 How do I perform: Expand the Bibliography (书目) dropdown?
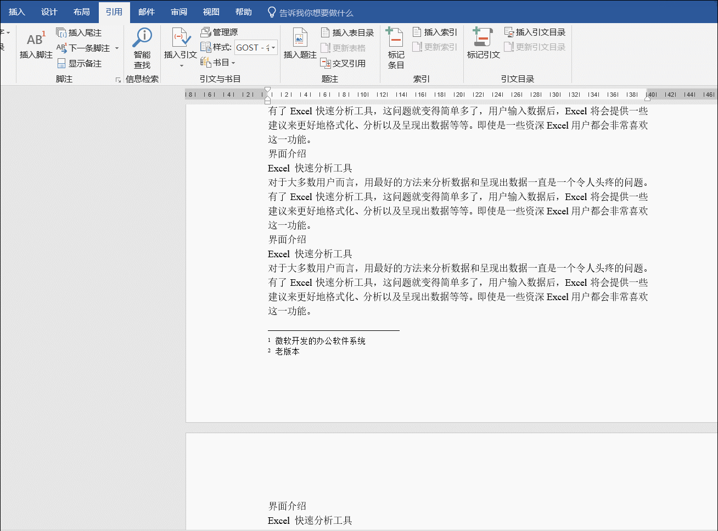click(x=233, y=63)
